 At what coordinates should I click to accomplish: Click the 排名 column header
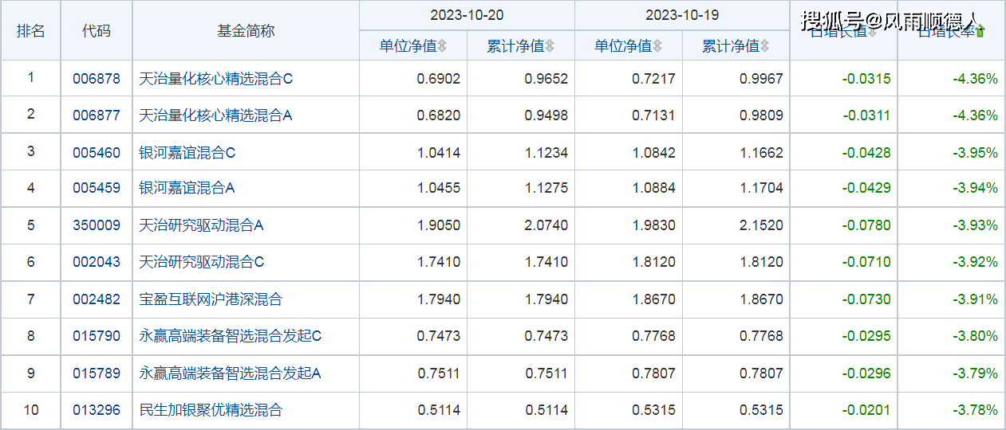[x=31, y=30]
